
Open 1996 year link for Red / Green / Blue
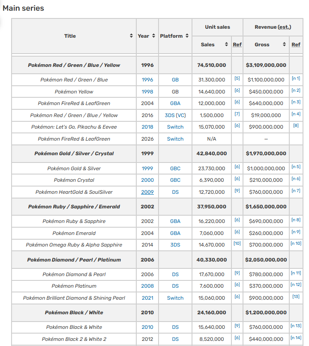click(147, 80)
